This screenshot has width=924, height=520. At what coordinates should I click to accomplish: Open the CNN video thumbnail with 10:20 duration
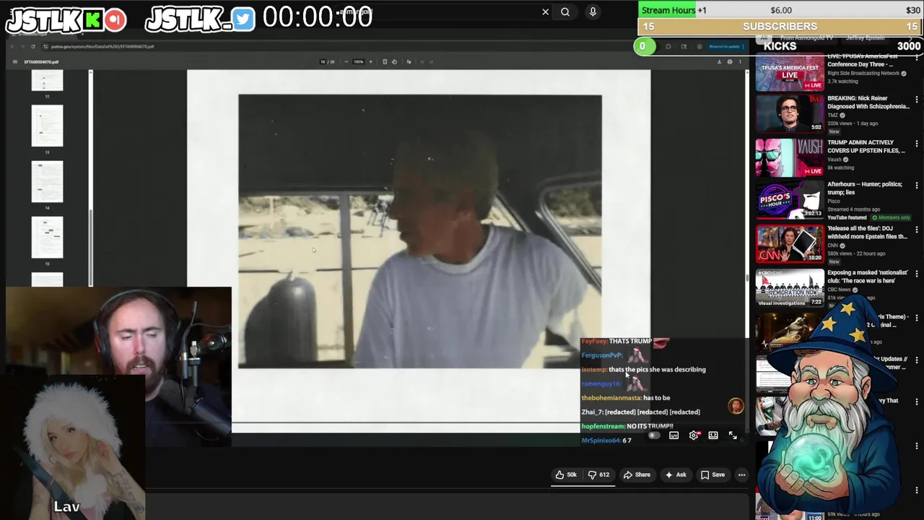[x=790, y=243]
